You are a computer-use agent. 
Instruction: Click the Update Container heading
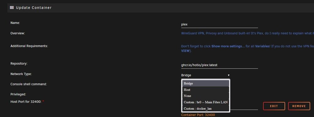pyautogui.click(x=34, y=8)
